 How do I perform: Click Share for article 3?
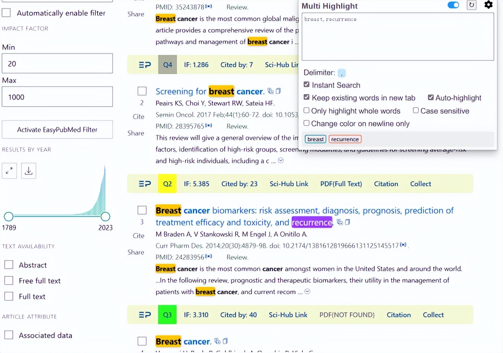(136, 252)
